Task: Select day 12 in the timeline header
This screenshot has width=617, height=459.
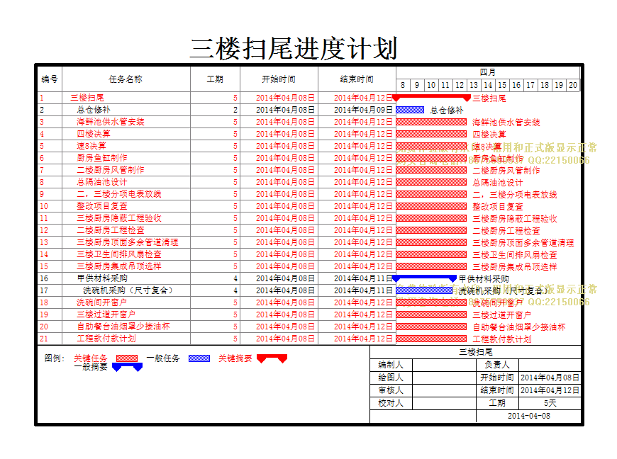Action: point(460,85)
